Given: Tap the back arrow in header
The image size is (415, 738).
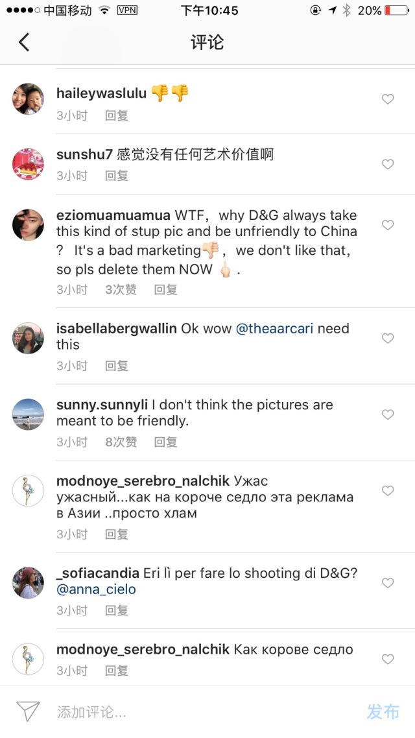Looking at the screenshot, I should 24,43.
